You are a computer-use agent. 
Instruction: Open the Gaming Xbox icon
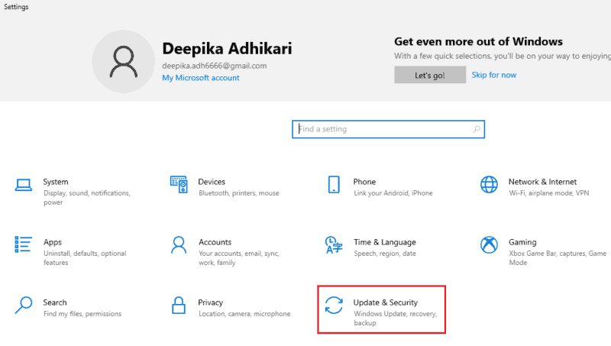(x=489, y=244)
